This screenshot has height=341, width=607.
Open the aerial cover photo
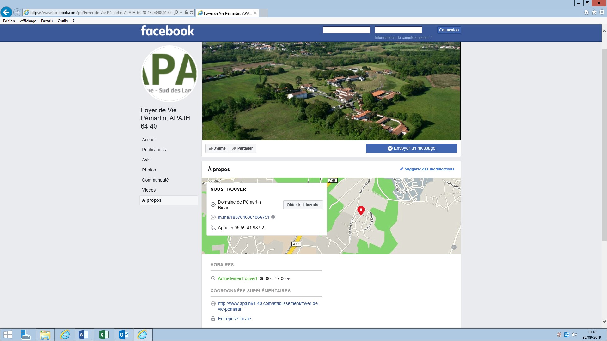[x=331, y=91]
